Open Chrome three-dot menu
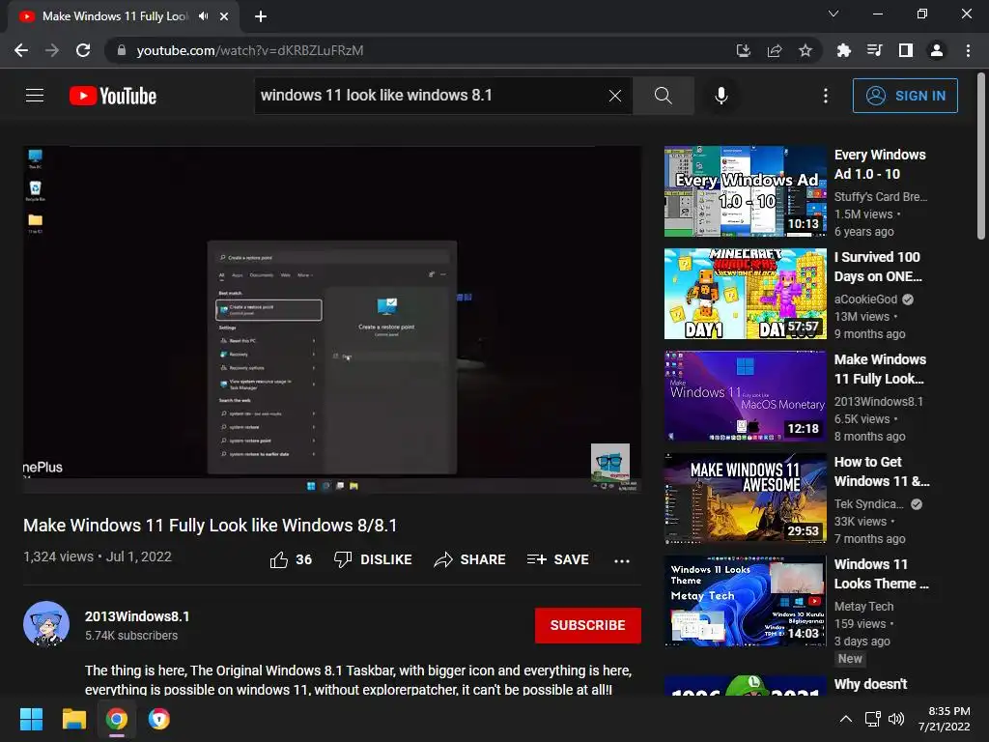The height and width of the screenshot is (742, 989). tap(968, 50)
